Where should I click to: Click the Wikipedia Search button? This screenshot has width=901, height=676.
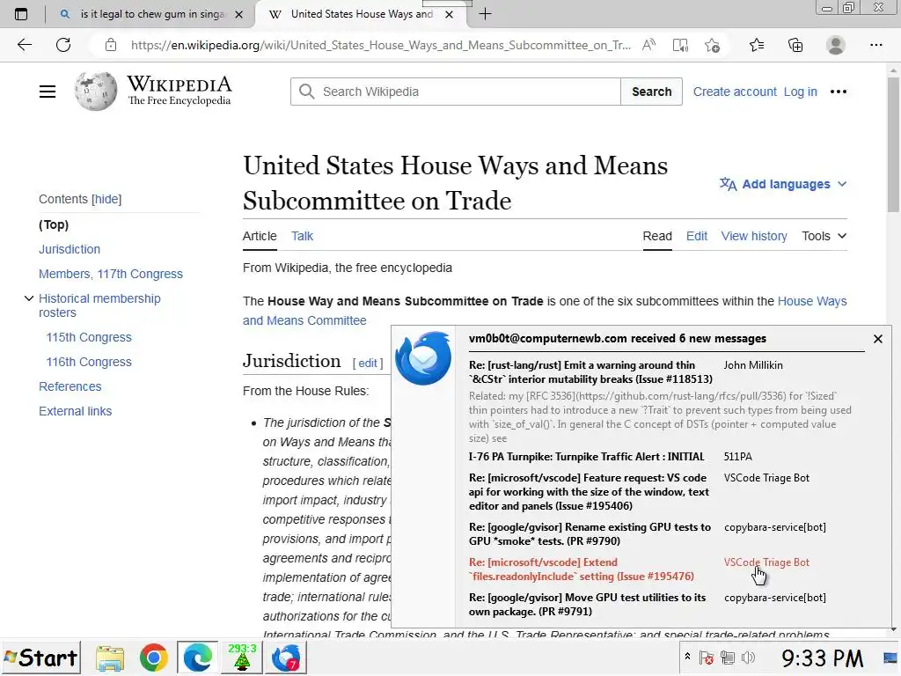click(x=652, y=92)
